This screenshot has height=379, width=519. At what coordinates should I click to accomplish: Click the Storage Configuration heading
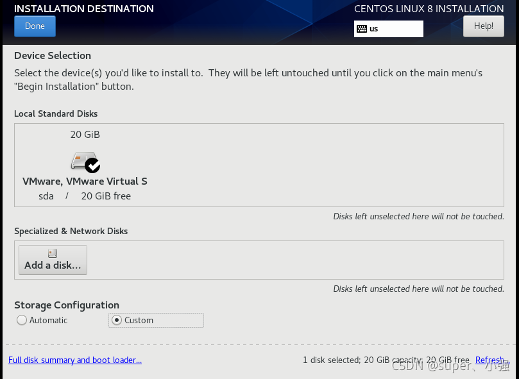coord(67,305)
